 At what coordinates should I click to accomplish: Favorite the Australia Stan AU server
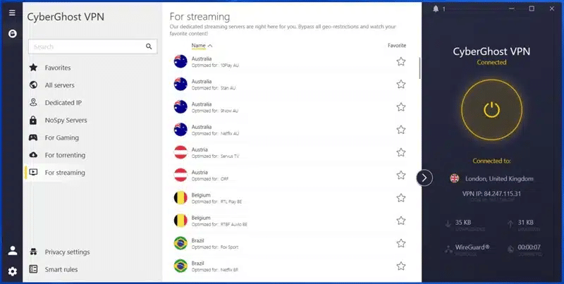tap(401, 84)
